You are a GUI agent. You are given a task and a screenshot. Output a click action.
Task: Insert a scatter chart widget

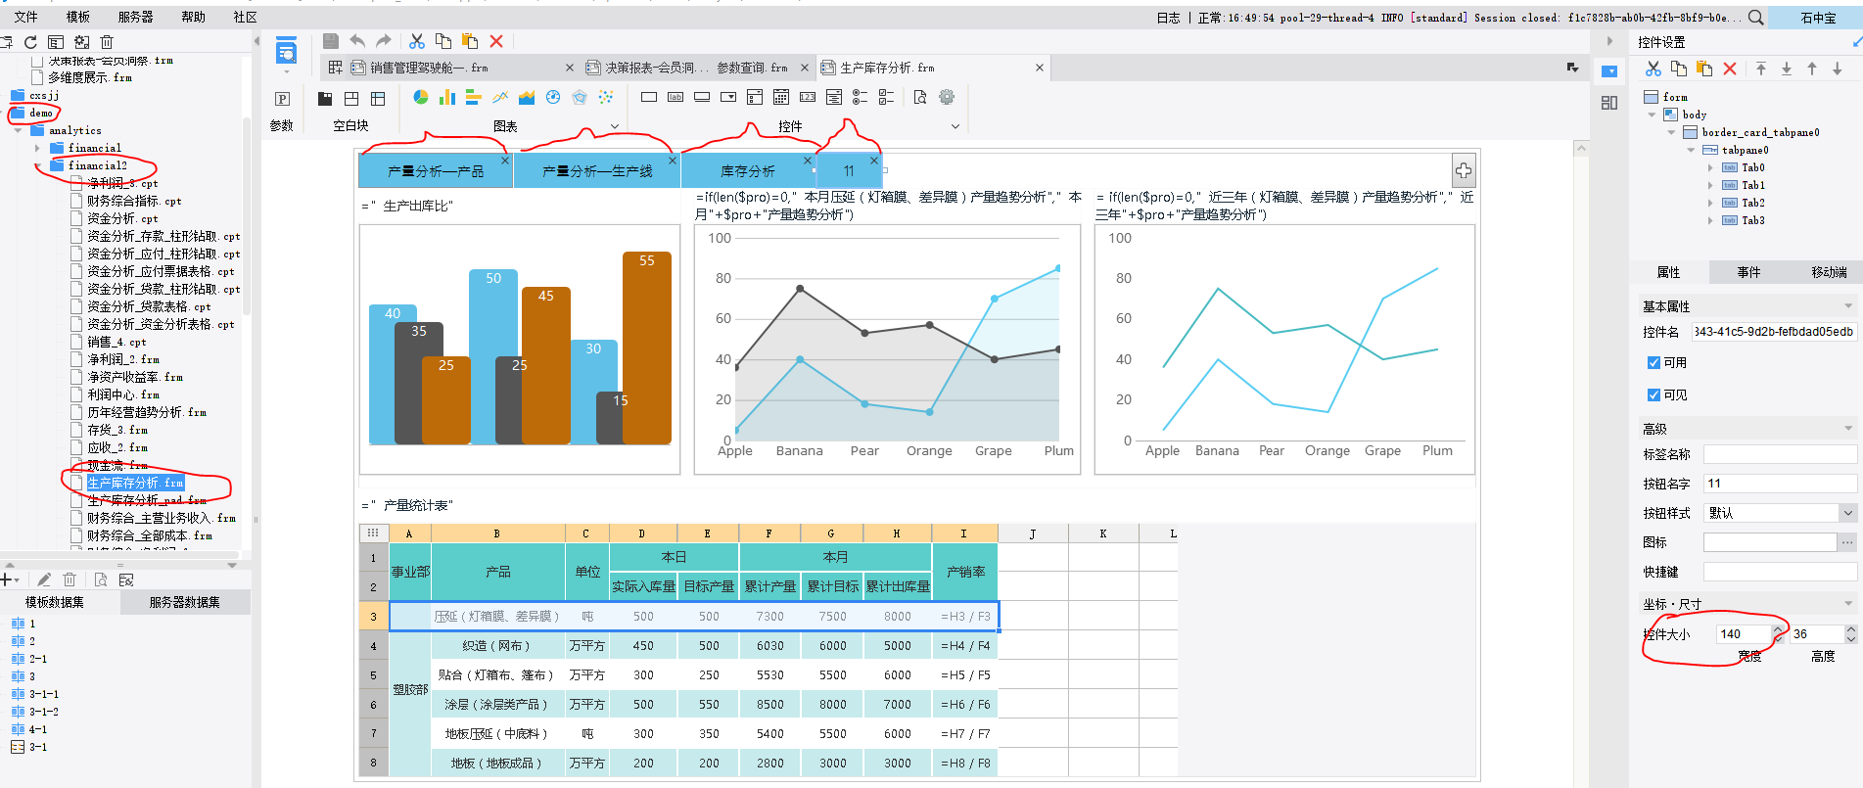(x=606, y=97)
